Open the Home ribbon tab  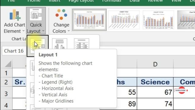coord(34,1)
